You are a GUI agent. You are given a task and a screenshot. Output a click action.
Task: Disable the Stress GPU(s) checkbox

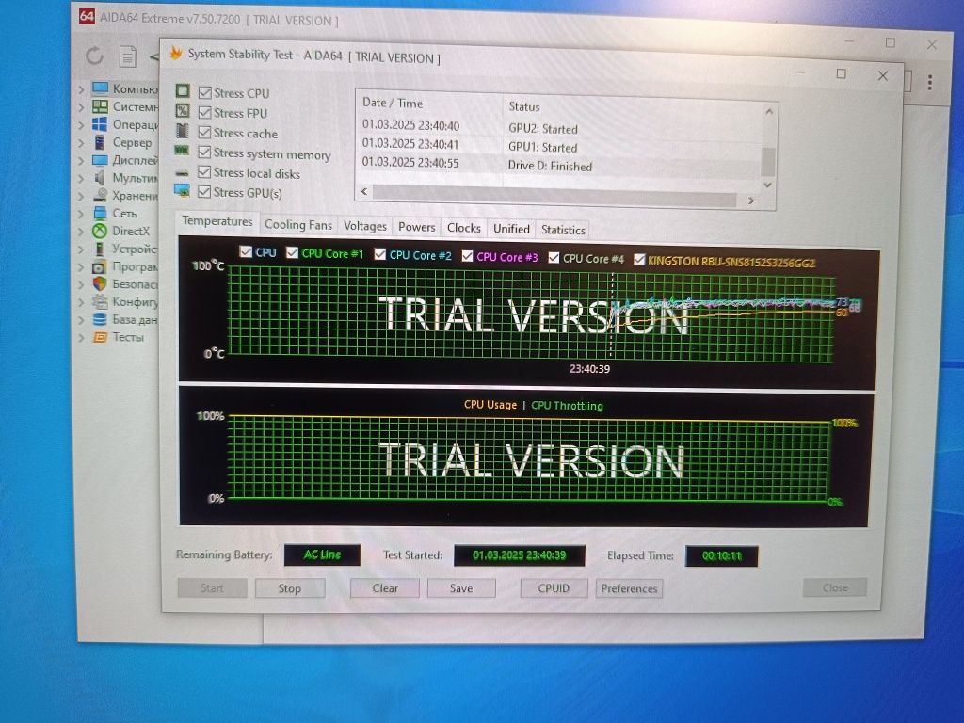pos(204,192)
